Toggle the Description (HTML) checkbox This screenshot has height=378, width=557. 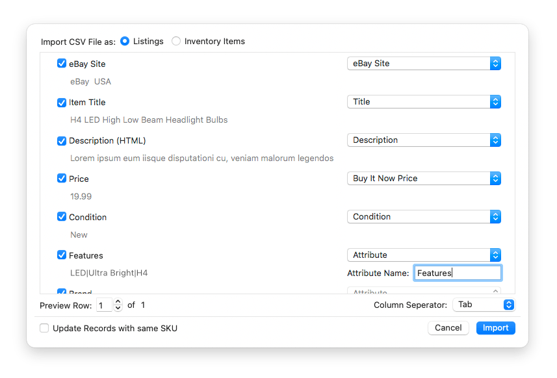click(x=62, y=140)
